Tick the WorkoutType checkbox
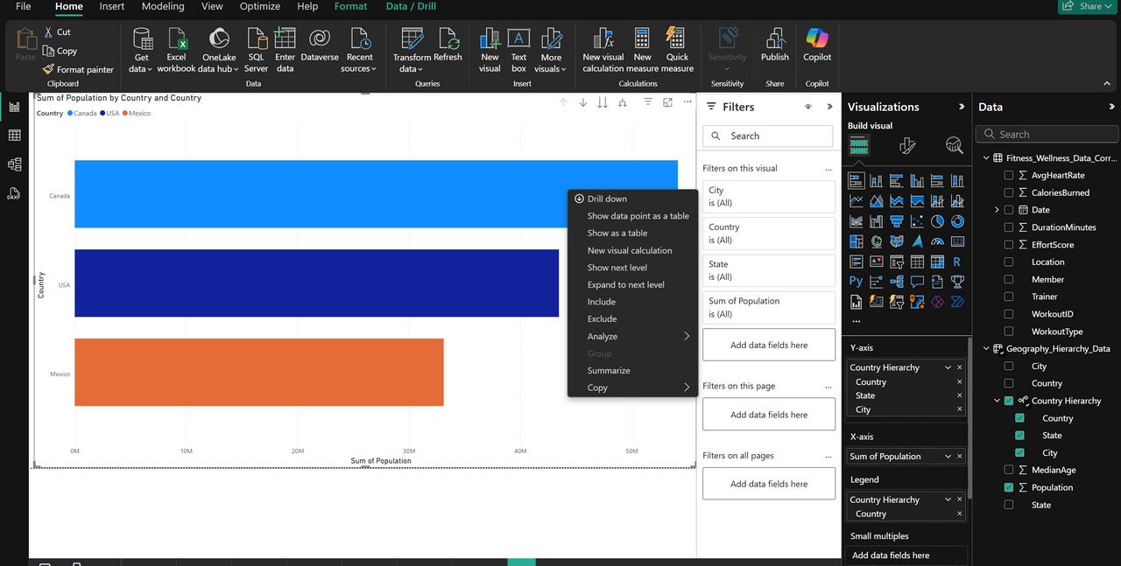The width and height of the screenshot is (1121, 566). point(1009,332)
